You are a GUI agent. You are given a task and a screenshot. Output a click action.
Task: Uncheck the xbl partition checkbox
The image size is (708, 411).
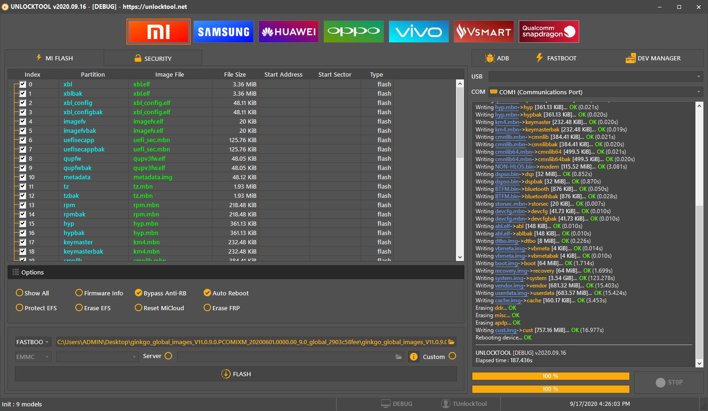(x=23, y=84)
